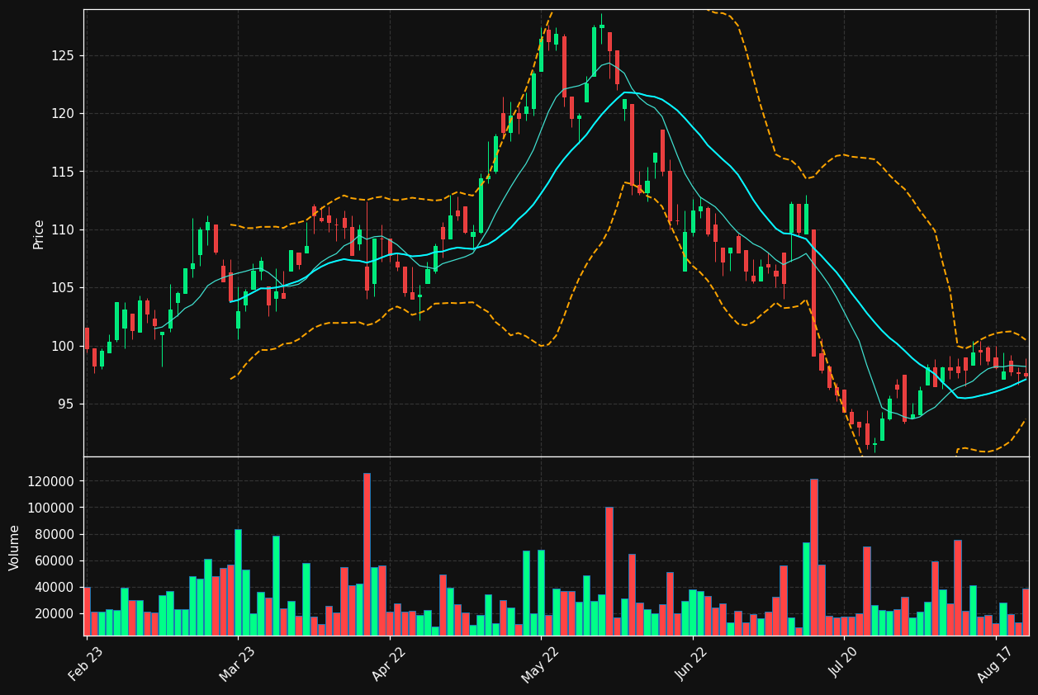Click the 40000 volume tick label
Image resolution: width=1038 pixels, height=695 pixels.
[x=55, y=587]
